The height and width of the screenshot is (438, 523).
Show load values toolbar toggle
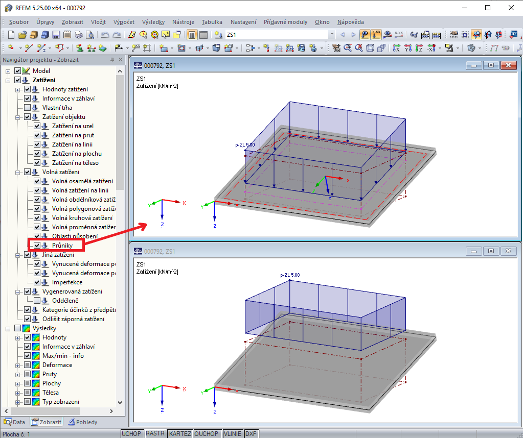pos(376,35)
